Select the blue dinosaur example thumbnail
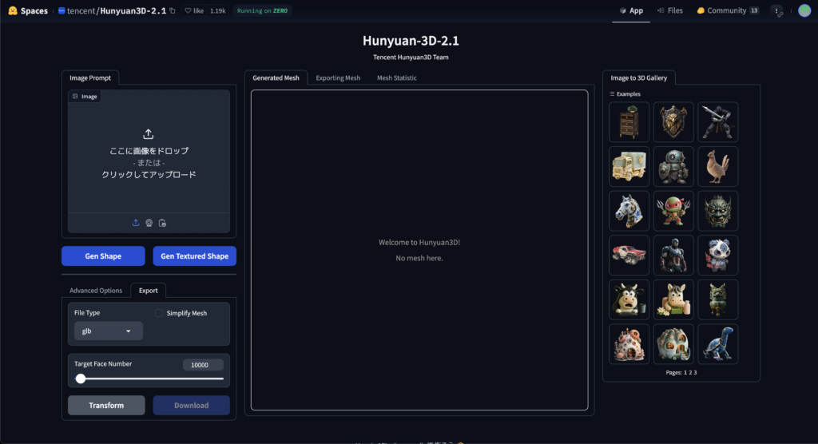The image size is (818, 444). [718, 344]
